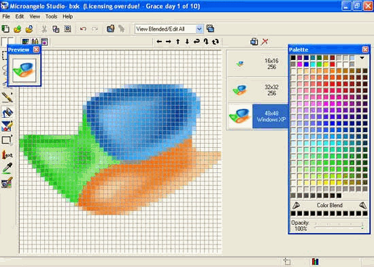
Task: Click the New icon file toolbar icon
Action: click(5, 29)
